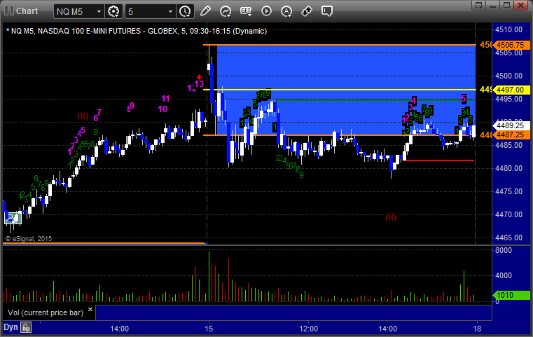Open the time template clock menu
The image size is (533, 337).
tap(186, 12)
